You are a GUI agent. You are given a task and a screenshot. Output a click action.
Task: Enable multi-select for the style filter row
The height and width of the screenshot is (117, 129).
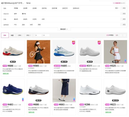tap(123, 19)
